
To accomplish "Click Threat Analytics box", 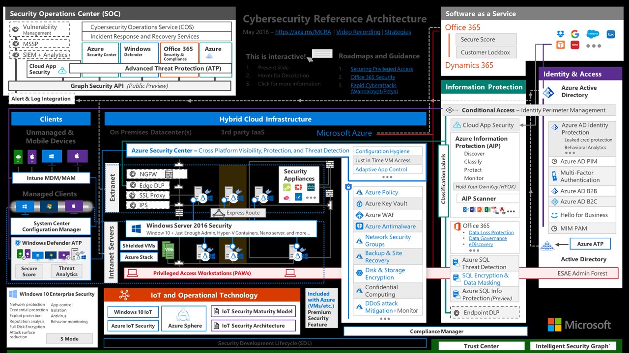I will pyautogui.click(x=67, y=271).
